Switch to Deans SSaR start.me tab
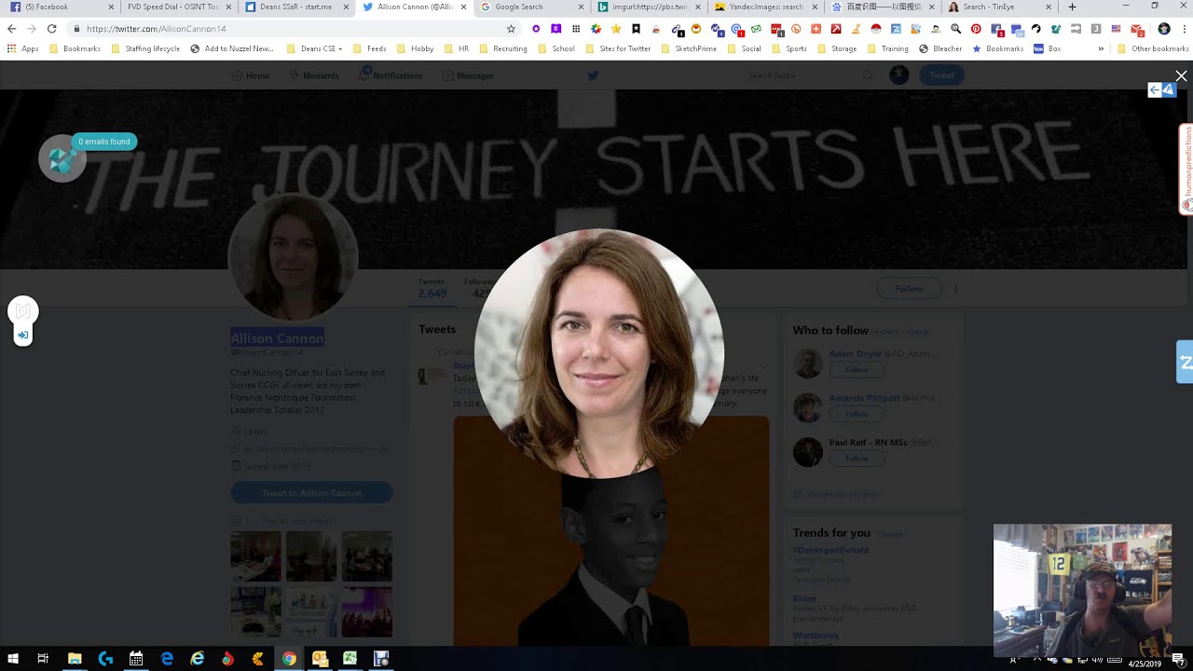The image size is (1193, 671). click(295, 7)
